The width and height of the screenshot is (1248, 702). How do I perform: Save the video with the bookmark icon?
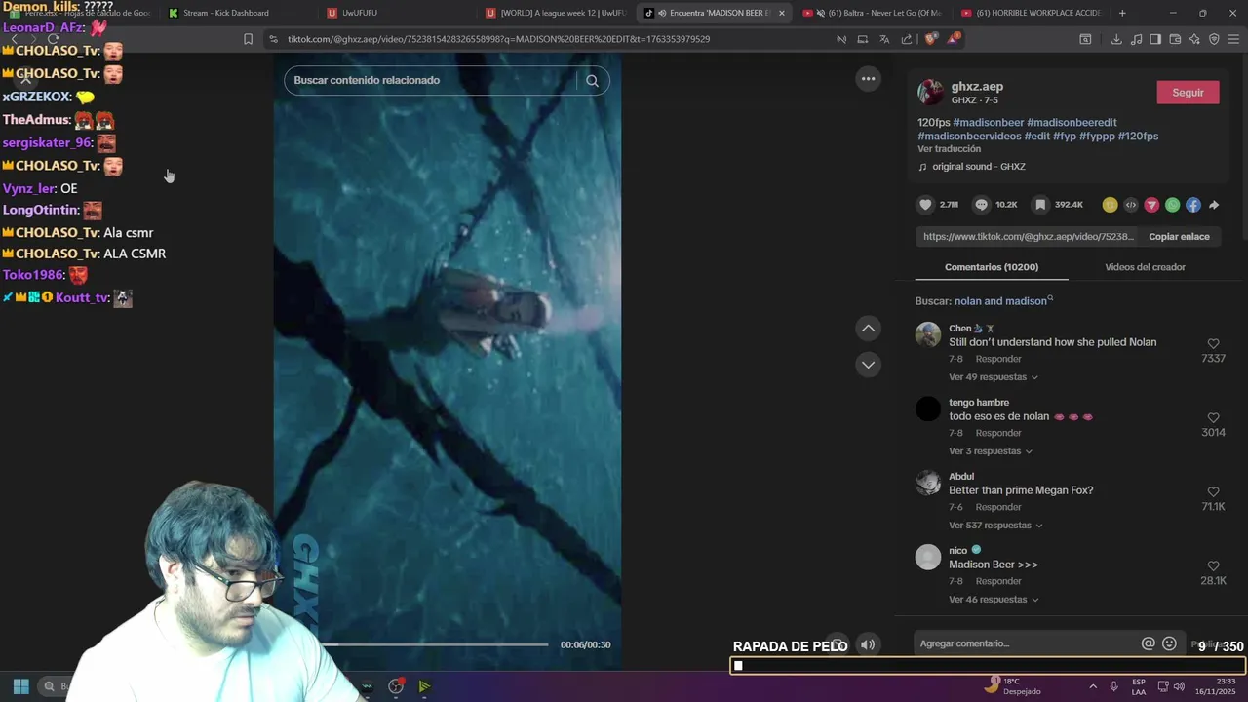[x=1040, y=205]
